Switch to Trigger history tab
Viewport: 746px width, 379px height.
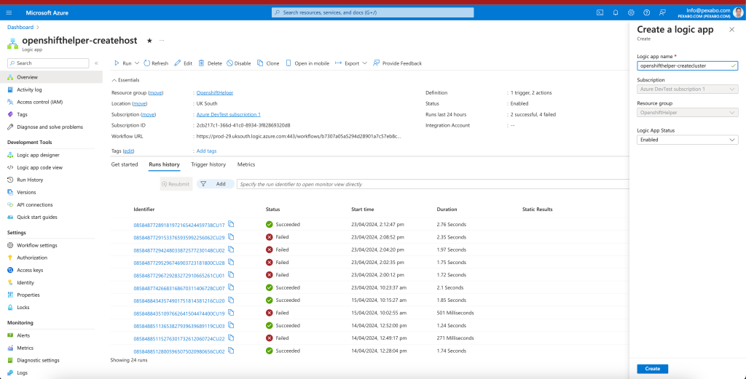[x=208, y=164]
